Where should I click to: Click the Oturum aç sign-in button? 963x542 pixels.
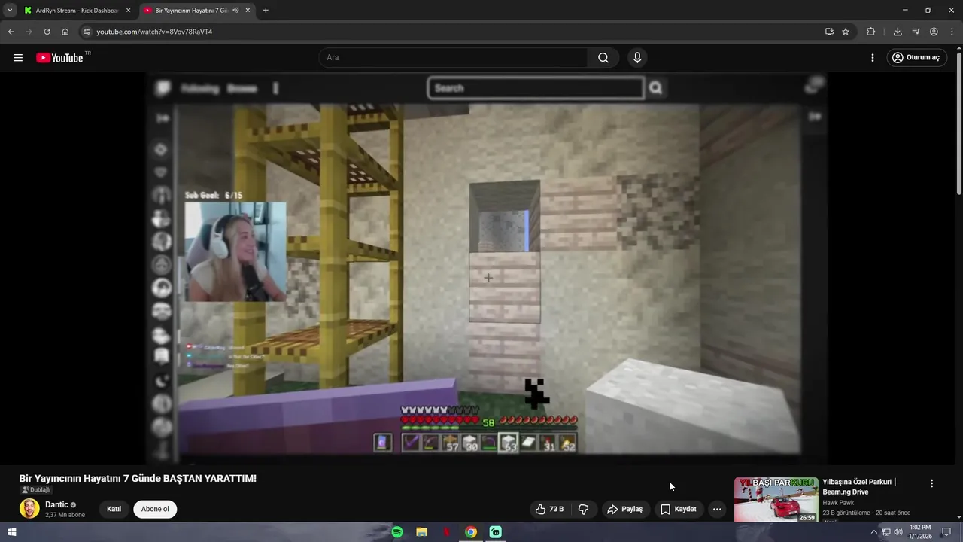tap(916, 58)
